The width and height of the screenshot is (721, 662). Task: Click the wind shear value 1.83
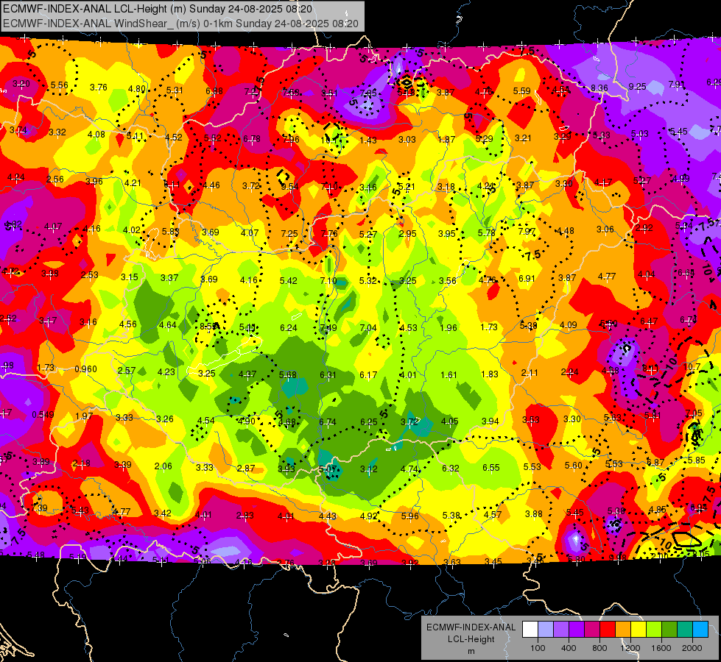(x=490, y=374)
